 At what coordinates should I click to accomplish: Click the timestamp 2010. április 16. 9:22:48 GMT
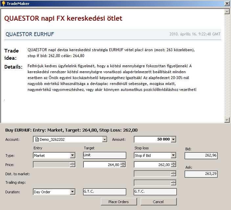[195, 34]
